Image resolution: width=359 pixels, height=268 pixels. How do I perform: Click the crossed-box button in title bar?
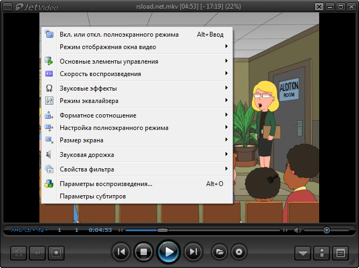[319, 6]
